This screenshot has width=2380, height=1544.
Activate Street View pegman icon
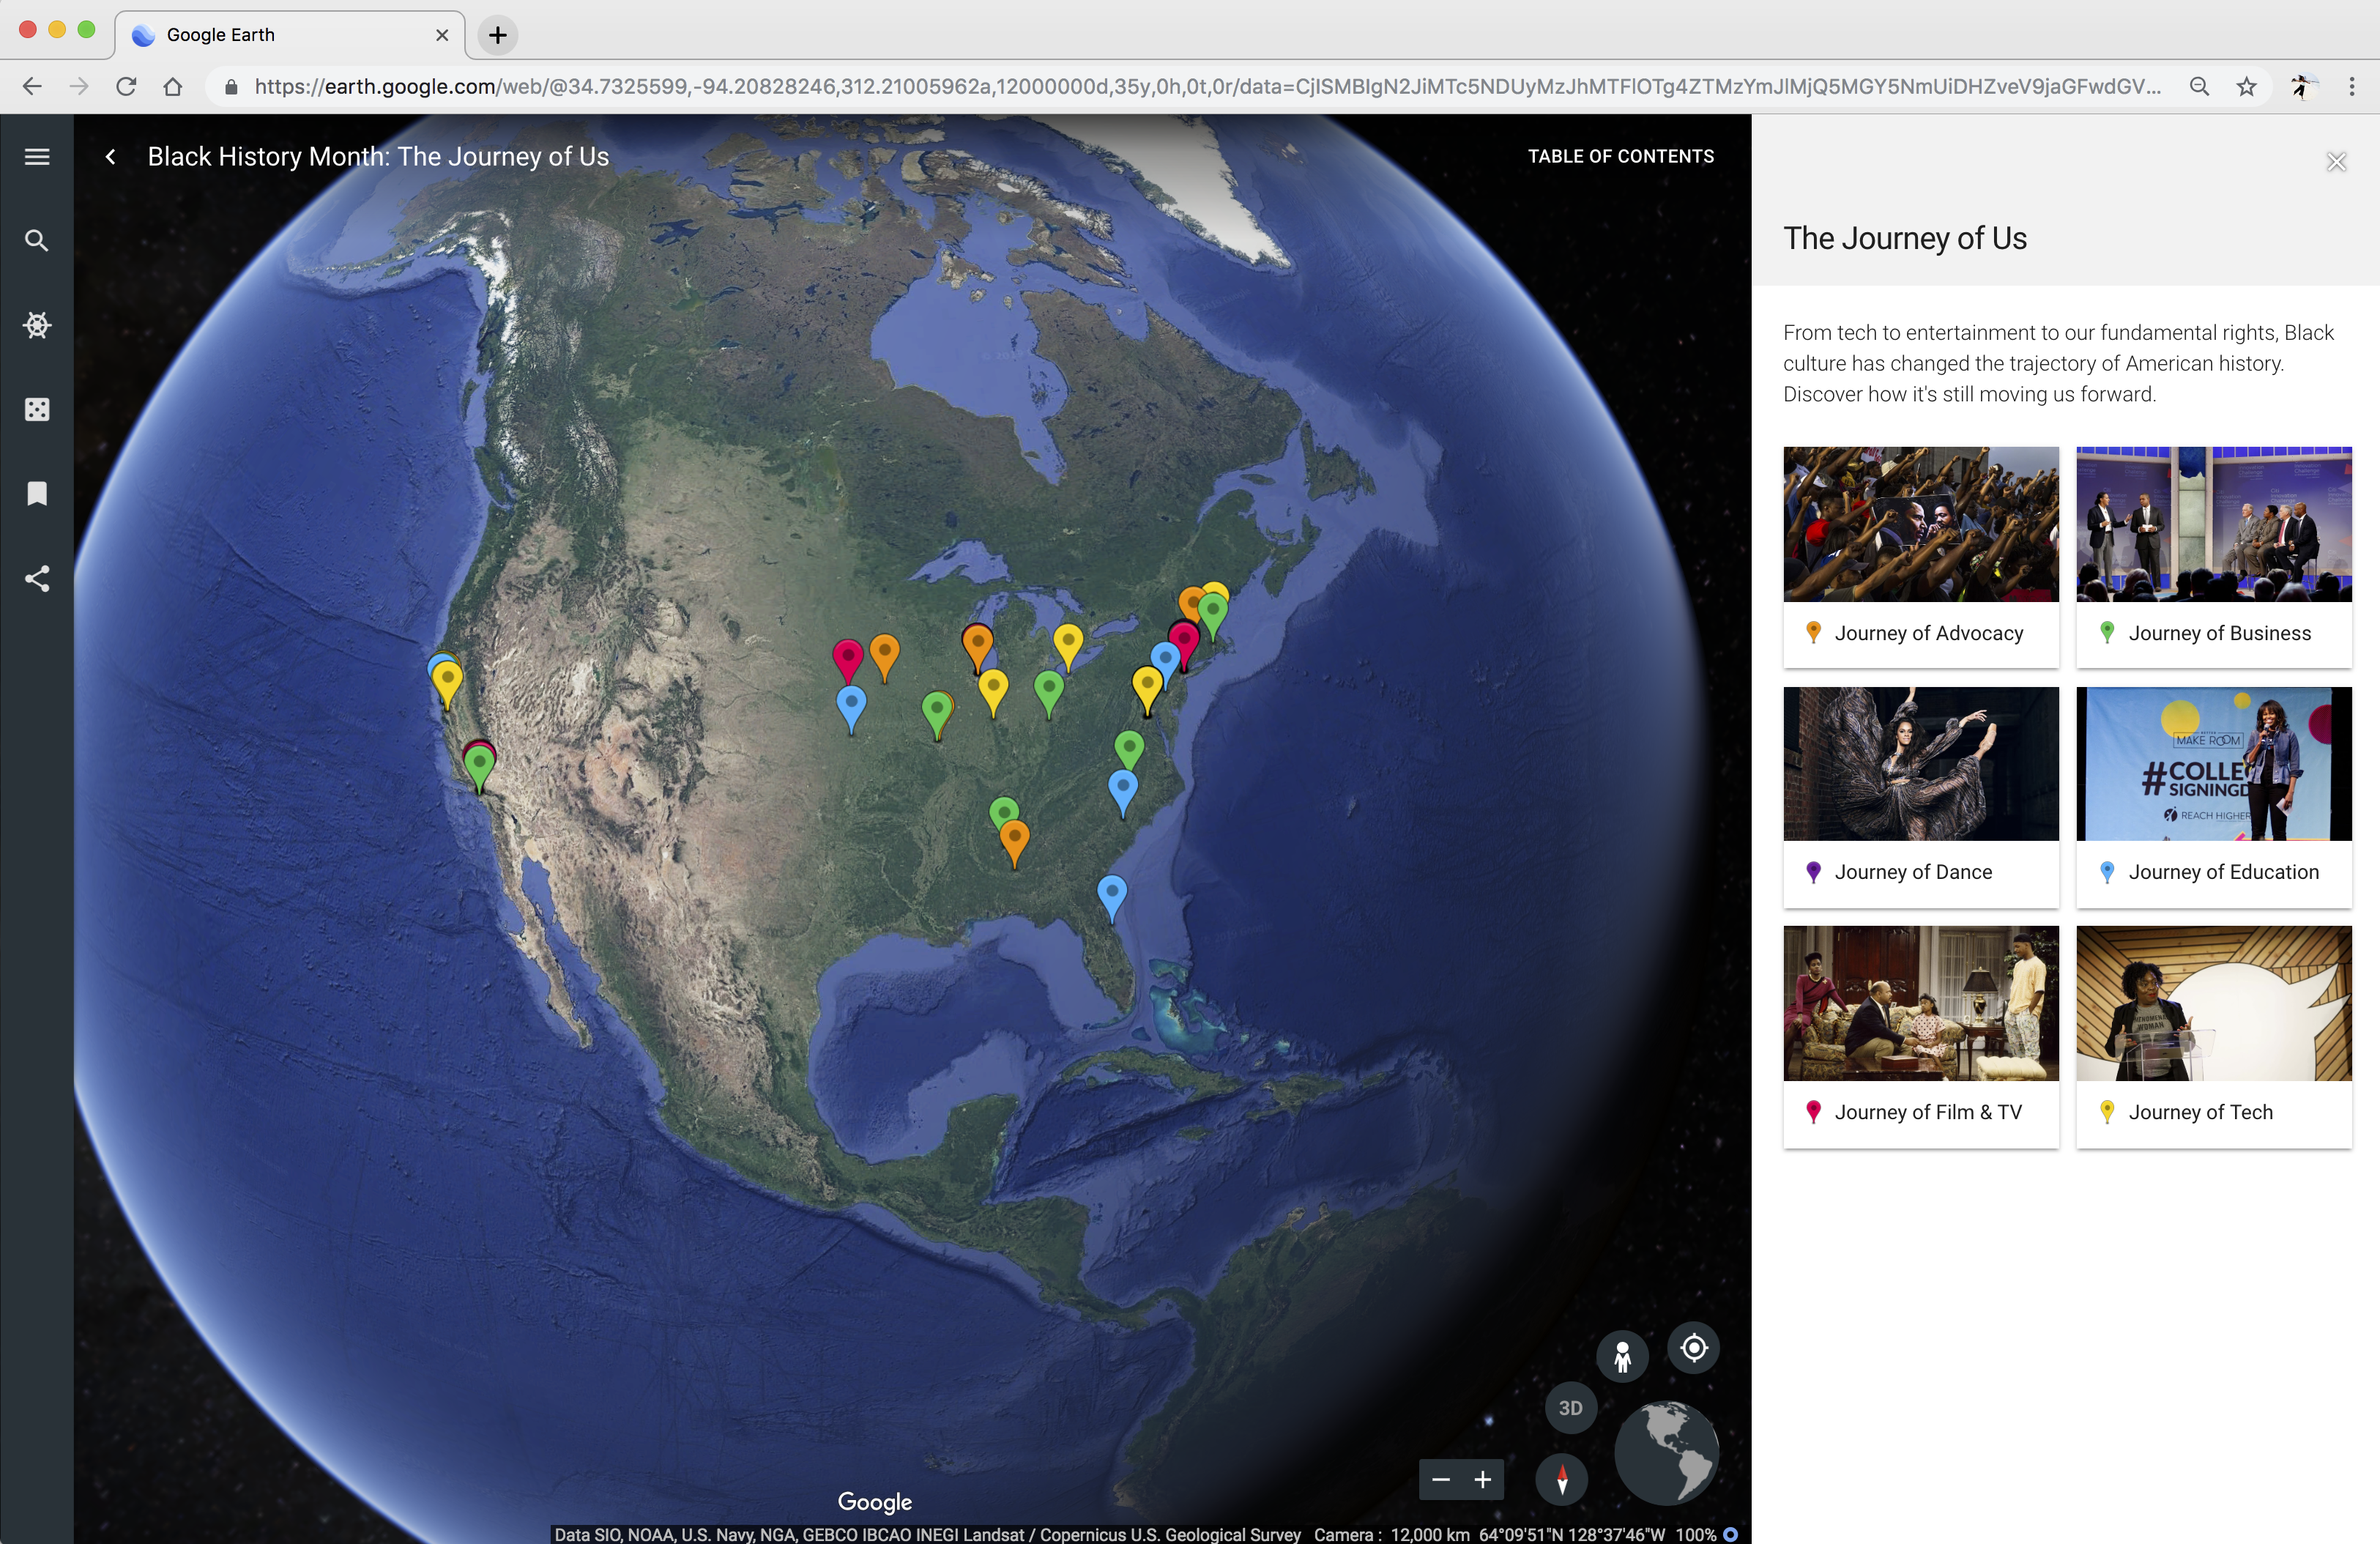click(1622, 1357)
